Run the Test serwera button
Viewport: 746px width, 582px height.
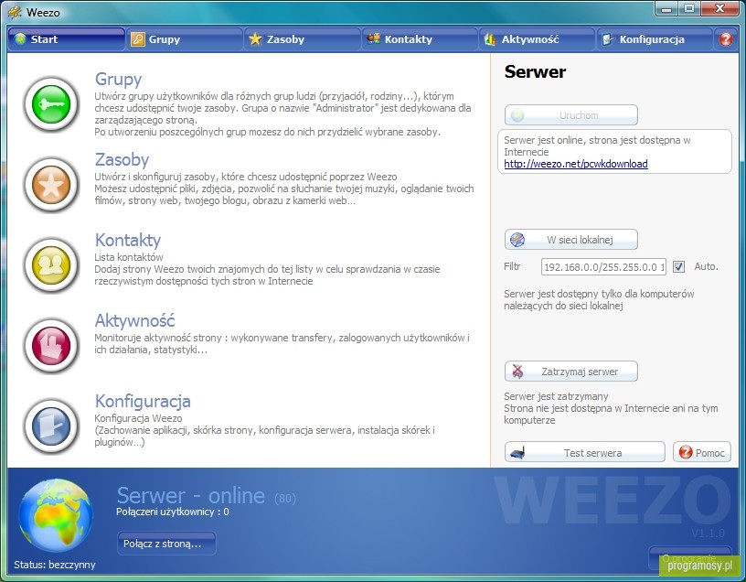(x=585, y=452)
